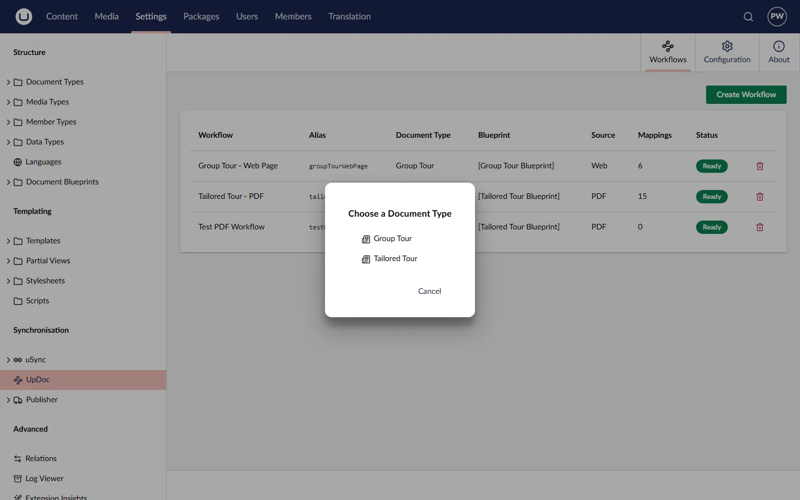Click the Member Types folder icon
This screenshot has height=500, width=800.
18,122
